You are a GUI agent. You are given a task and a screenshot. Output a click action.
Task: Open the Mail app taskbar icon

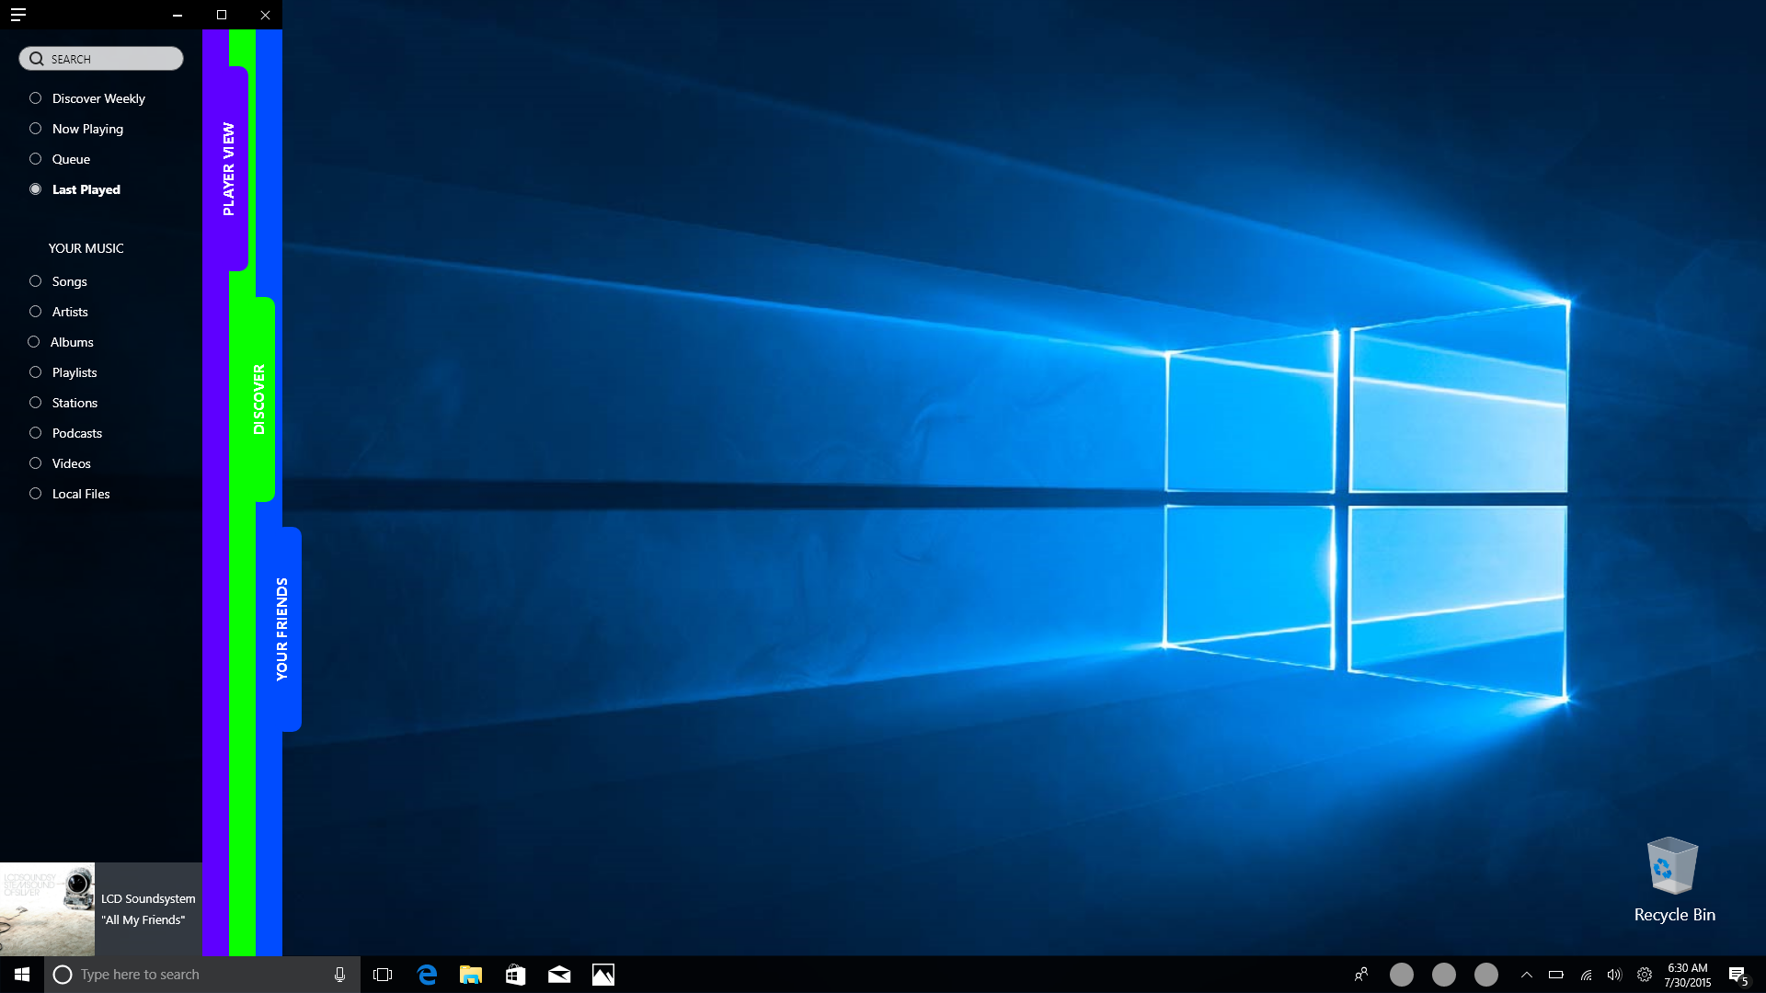point(559,975)
